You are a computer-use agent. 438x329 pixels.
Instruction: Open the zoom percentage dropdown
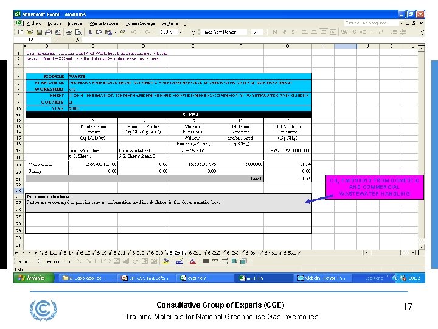coord(180,32)
